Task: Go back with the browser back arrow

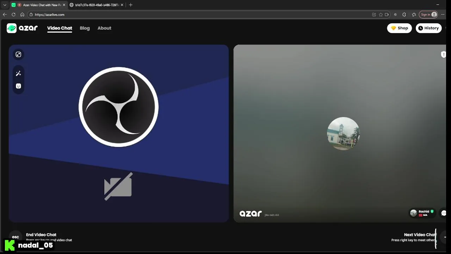Action: tap(5, 14)
